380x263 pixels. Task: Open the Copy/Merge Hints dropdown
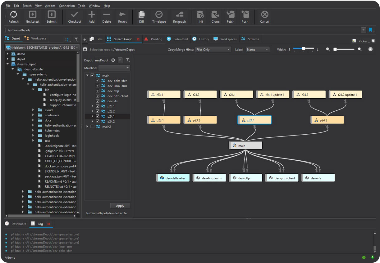point(214,49)
